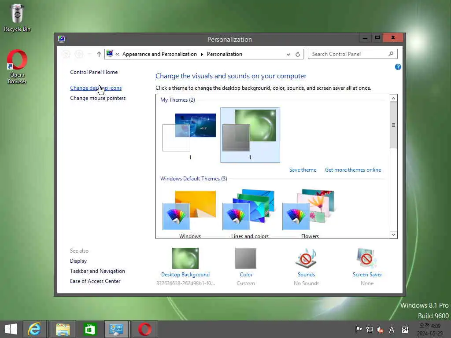Launch Internet Explorer from taskbar
The width and height of the screenshot is (451, 338).
[34, 329]
